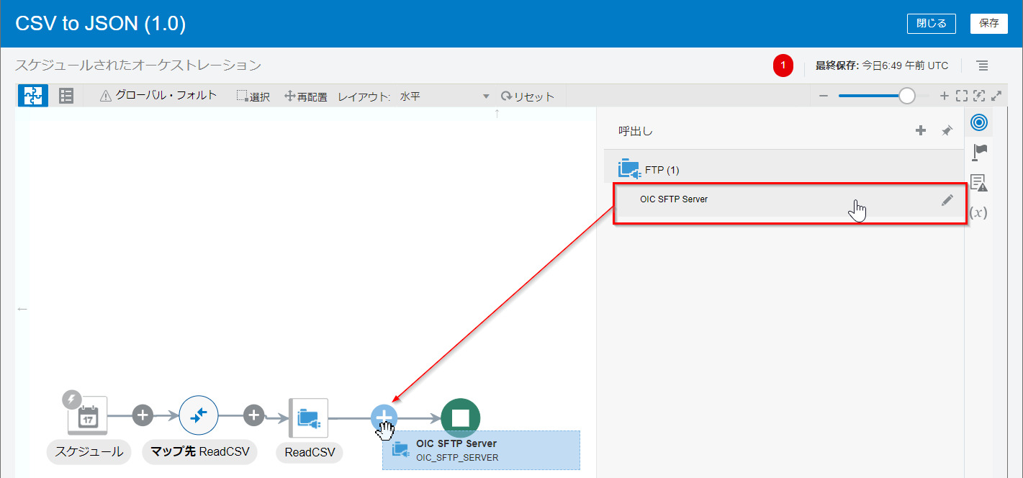Open グローバル・フォルト handler
The image size is (1023, 478).
coord(158,96)
